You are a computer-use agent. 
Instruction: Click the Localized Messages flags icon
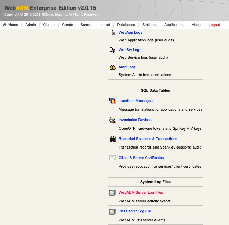[x=112, y=101]
